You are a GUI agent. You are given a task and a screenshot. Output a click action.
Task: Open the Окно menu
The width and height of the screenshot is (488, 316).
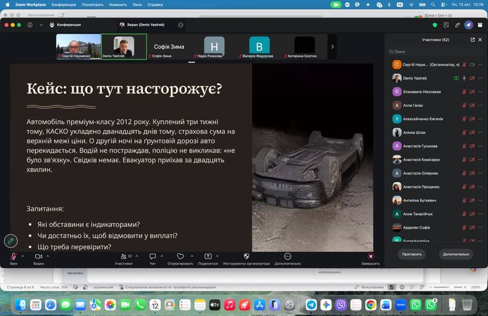tap(137, 5)
